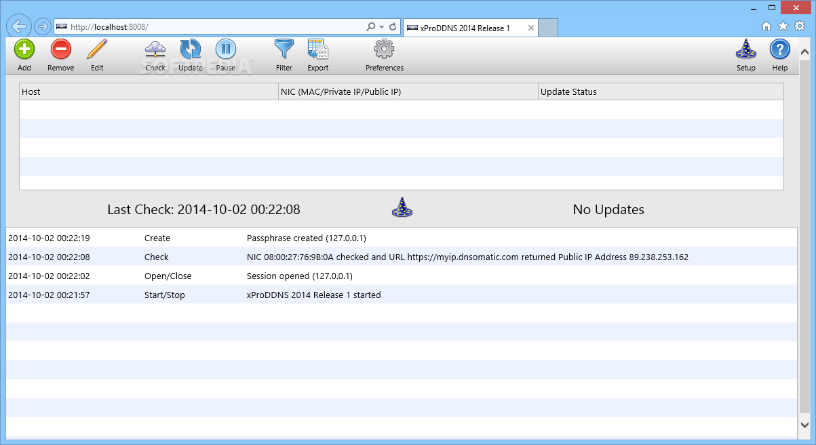Click the Create event type cell
Viewport: 816px width, 445px height.
coord(157,238)
